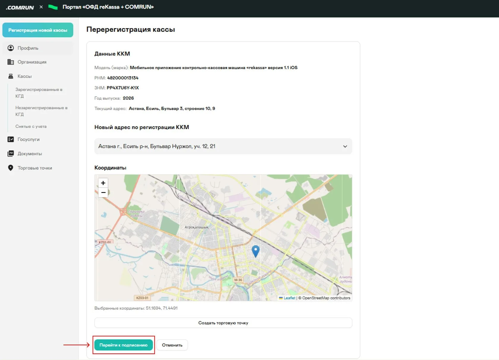Screen dimensions: 499x360
Task: Show Снятые с учета cash registers
Action: pyautogui.click(x=31, y=127)
